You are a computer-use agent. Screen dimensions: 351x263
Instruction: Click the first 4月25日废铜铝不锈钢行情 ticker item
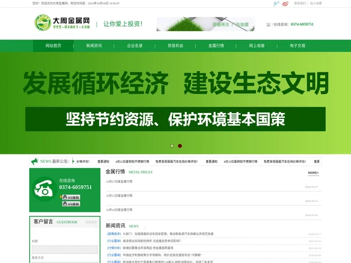tap(132, 162)
